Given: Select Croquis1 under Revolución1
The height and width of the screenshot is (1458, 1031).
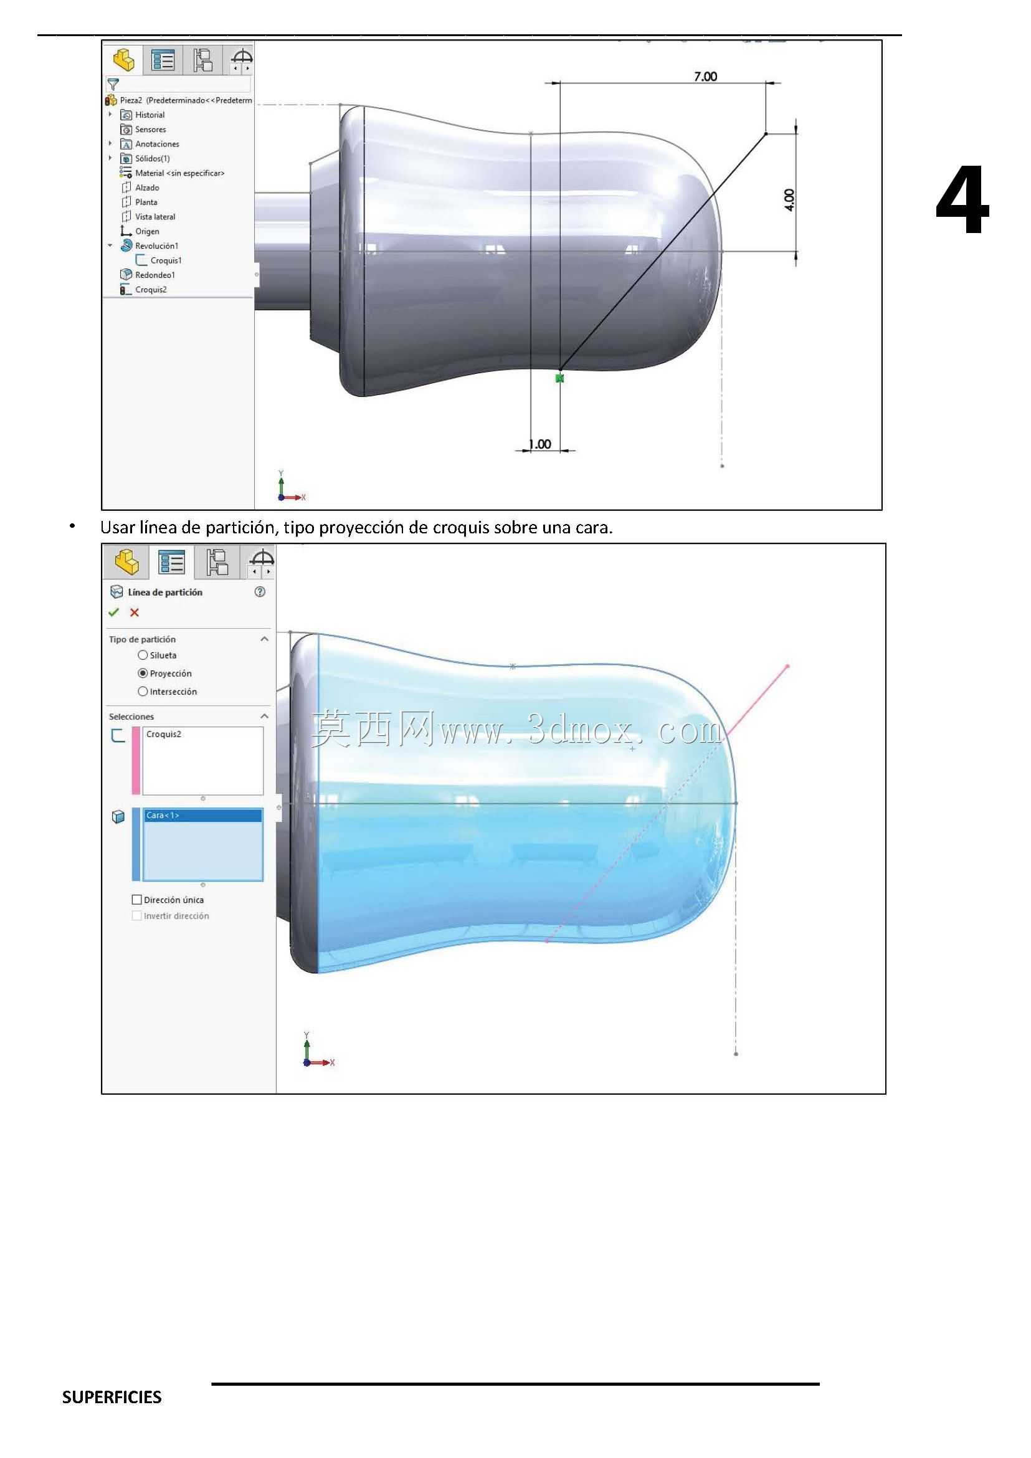Looking at the screenshot, I should click(166, 260).
